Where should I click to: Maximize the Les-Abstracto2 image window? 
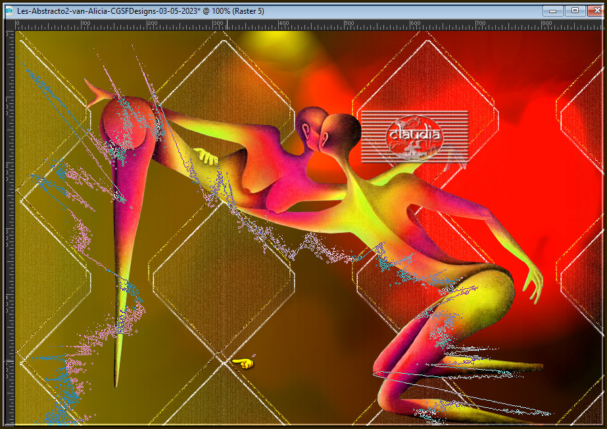point(575,11)
